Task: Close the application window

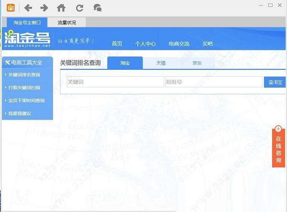Action: (x=280, y=5)
